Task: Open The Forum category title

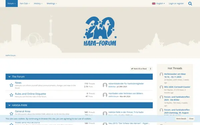Action: pyautogui.click(x=18, y=77)
